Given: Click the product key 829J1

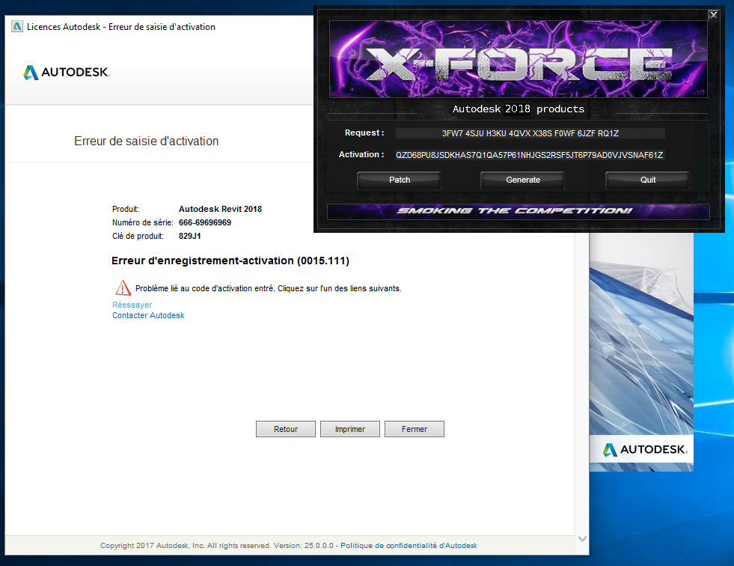Looking at the screenshot, I should 189,236.
